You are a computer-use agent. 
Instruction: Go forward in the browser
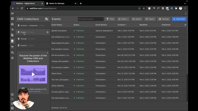point(17,8)
